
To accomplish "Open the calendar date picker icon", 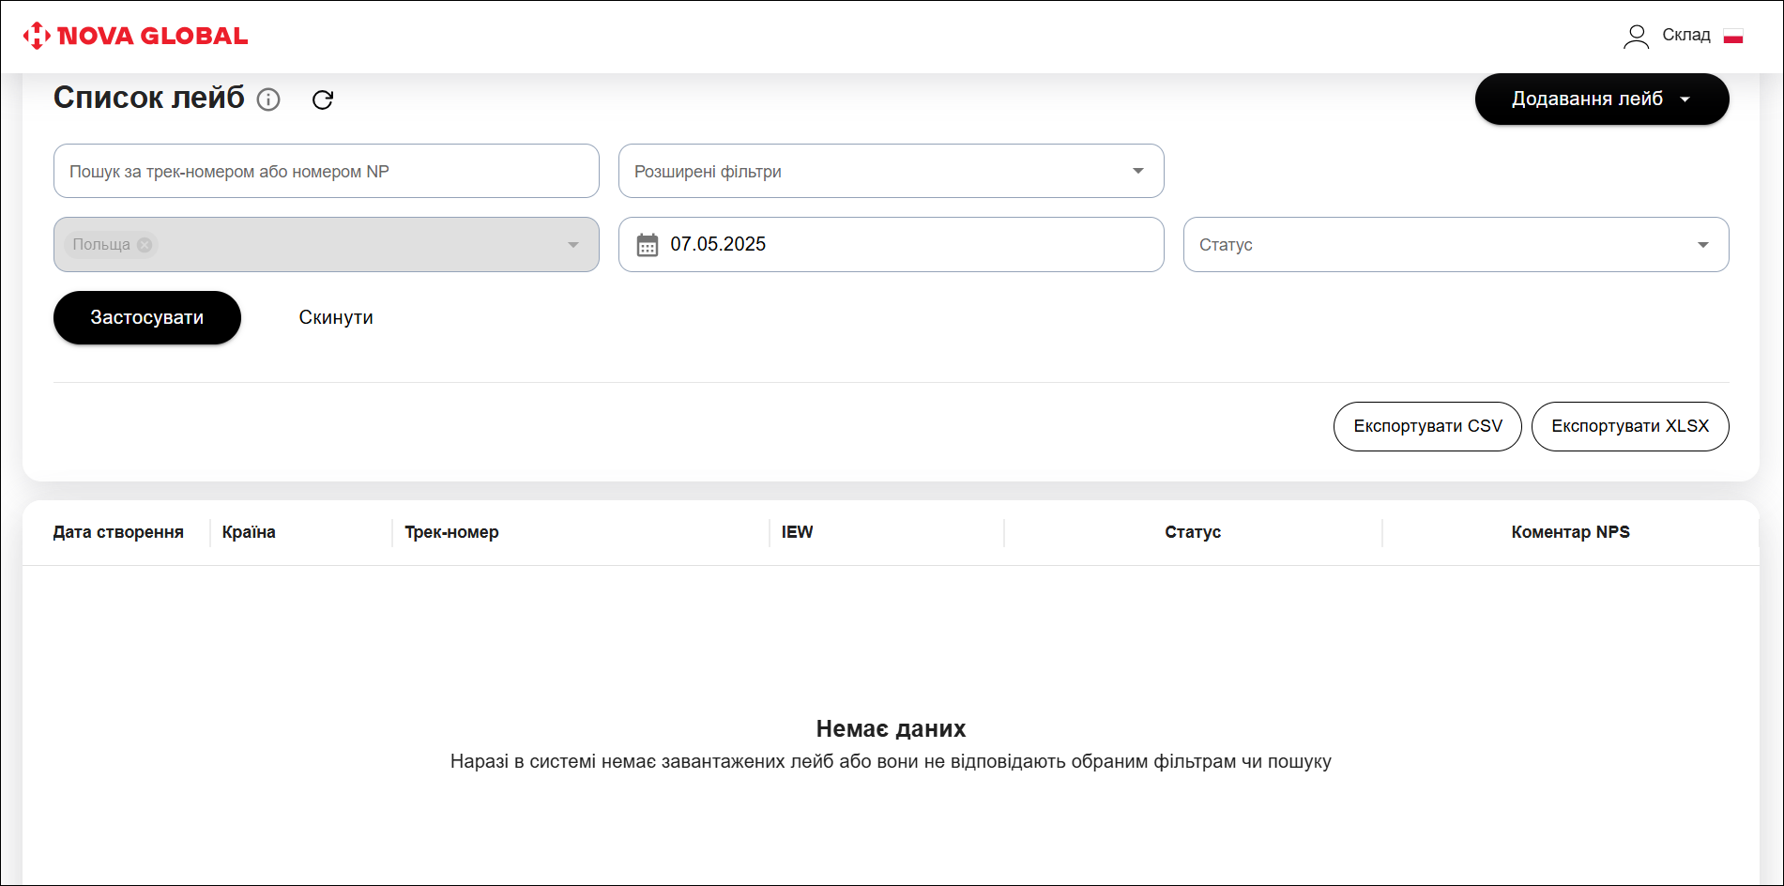I will coord(648,245).
